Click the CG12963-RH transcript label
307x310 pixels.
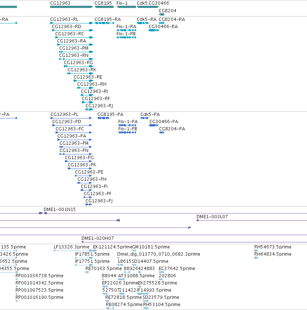[92, 84]
